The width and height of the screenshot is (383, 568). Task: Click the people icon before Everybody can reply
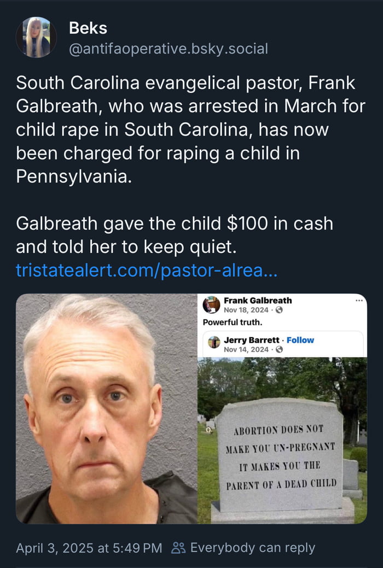(178, 548)
